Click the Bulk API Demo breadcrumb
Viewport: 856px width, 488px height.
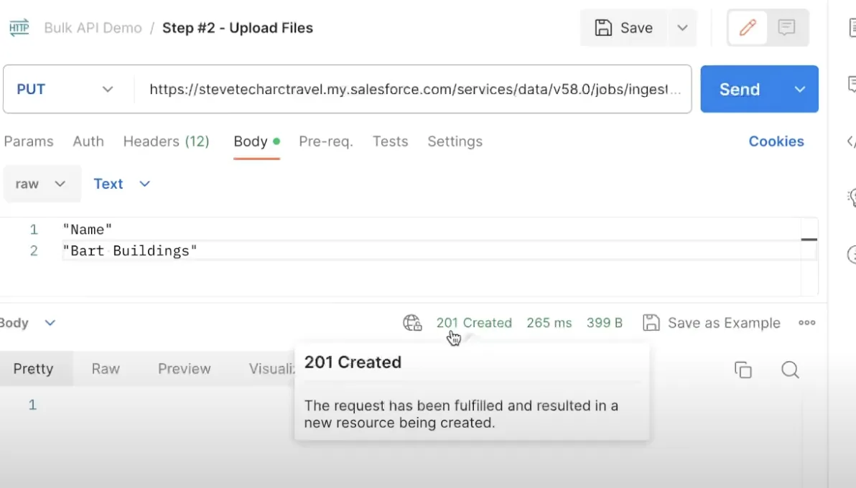[x=93, y=28]
